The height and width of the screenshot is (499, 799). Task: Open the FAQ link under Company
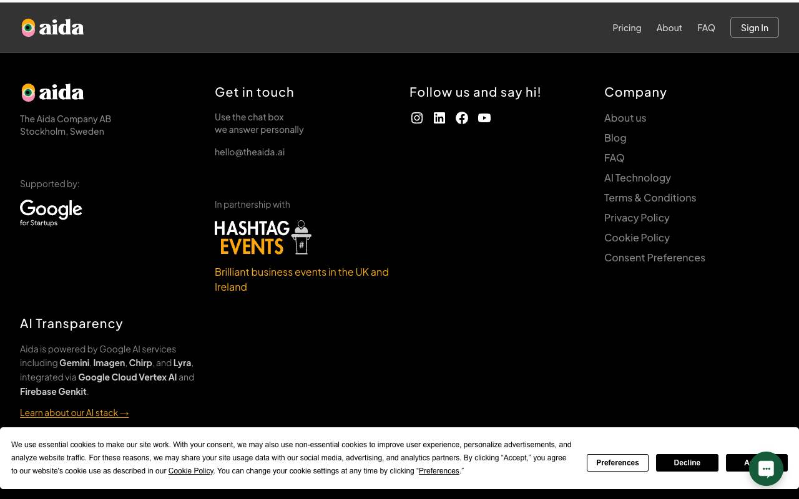pos(614,158)
